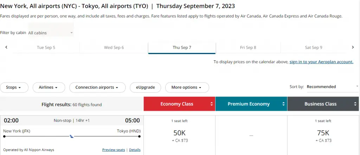This screenshot has width=360, height=155.
Task: Click the eUpgrade button
Action: (145, 87)
